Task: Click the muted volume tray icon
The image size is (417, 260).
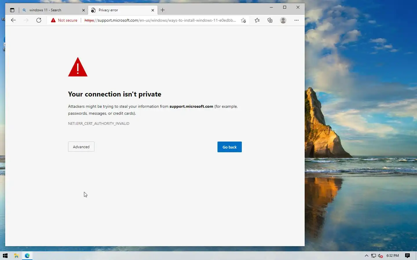Action: (381, 256)
